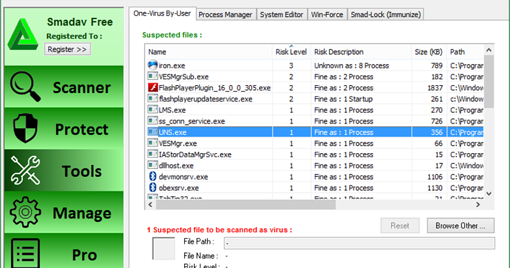Viewport: 510px width, 268px height.
Task: Select the IAStorDataMgrSvc.exe file name
Action: click(x=195, y=154)
